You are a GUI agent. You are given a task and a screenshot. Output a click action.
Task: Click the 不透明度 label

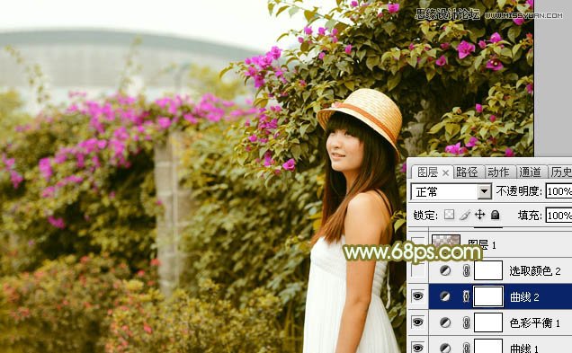[x=519, y=191]
